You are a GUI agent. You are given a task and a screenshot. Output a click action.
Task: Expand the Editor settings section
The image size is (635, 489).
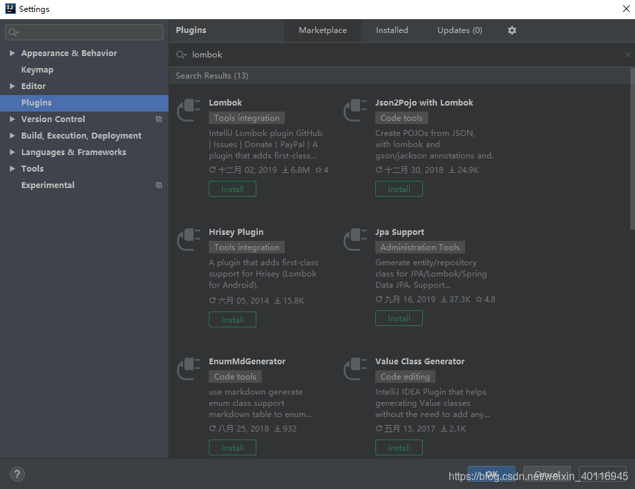12,86
